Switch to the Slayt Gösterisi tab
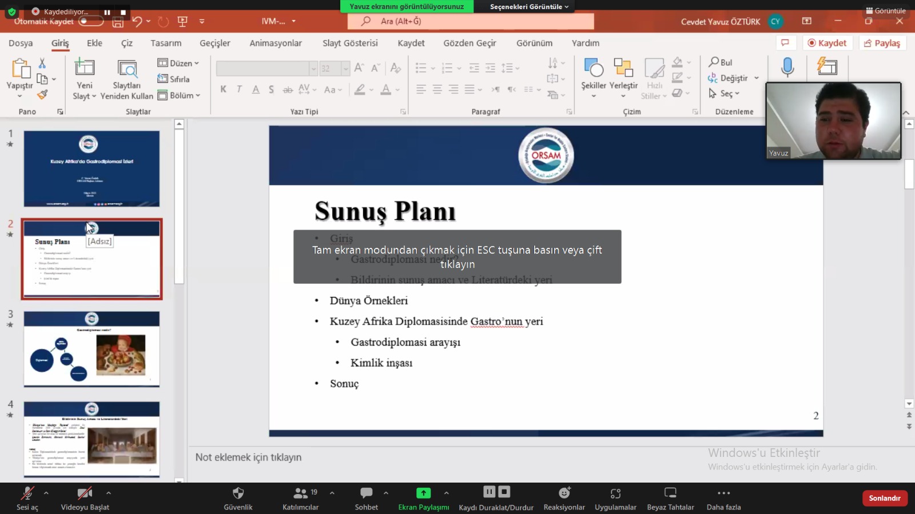 point(350,43)
